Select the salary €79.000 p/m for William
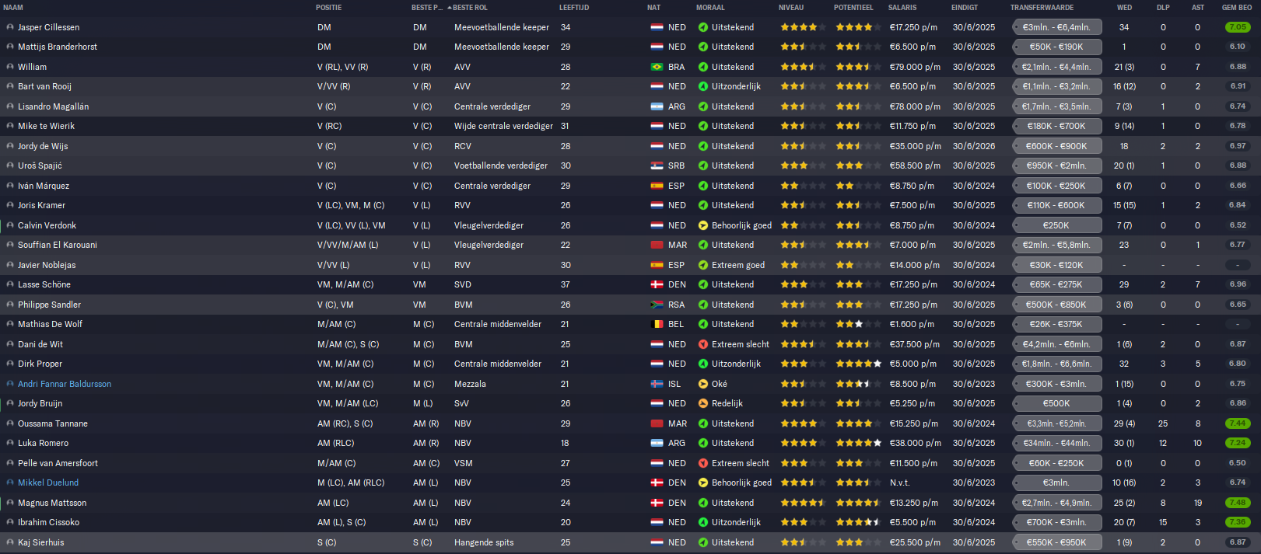 [915, 67]
